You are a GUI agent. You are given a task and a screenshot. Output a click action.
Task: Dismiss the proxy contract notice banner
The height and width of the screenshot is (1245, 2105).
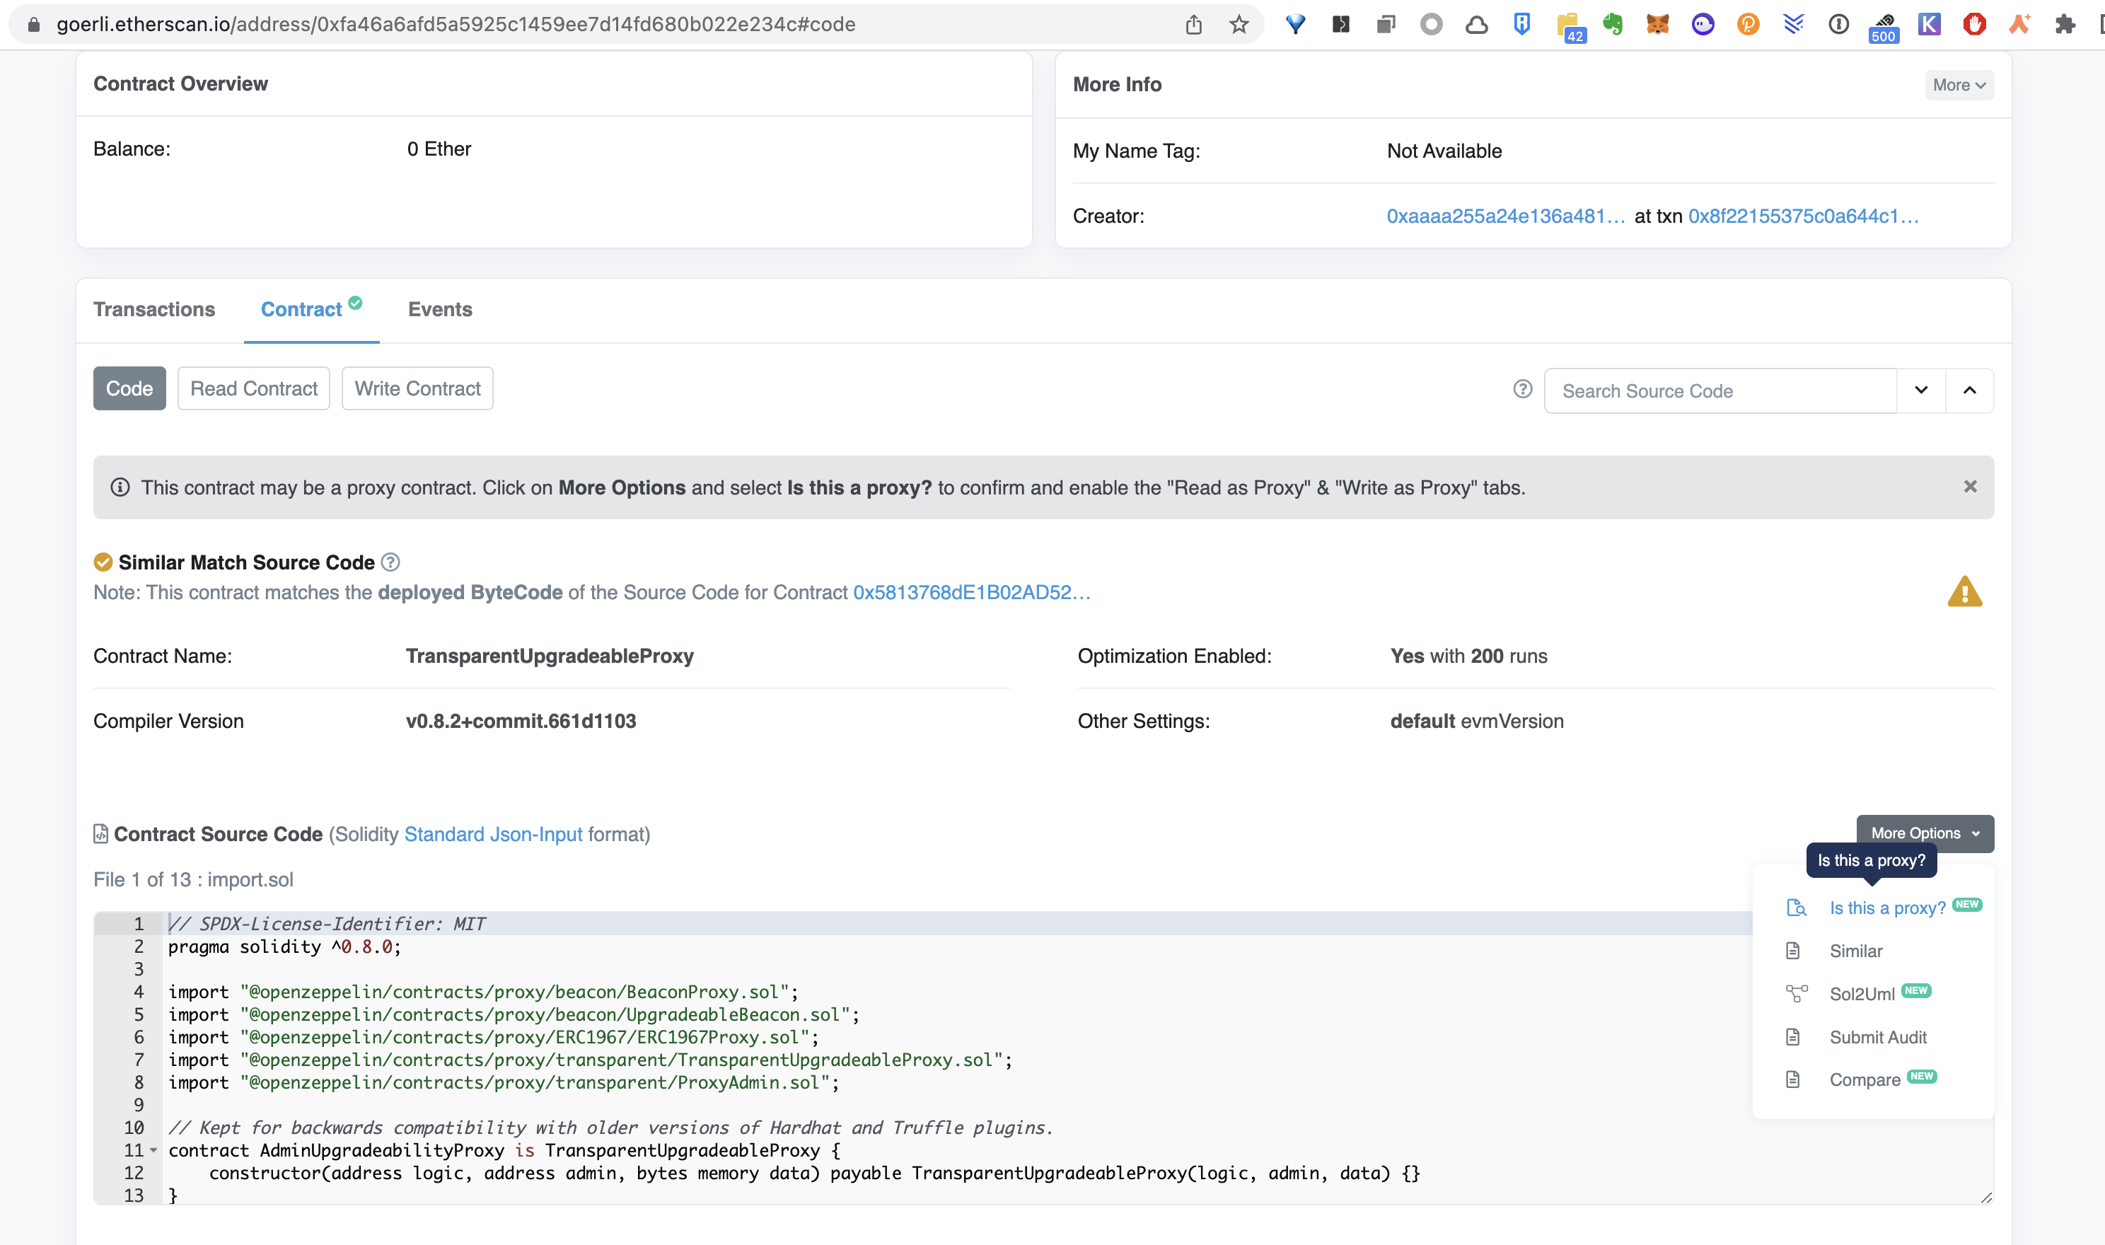(x=1970, y=487)
